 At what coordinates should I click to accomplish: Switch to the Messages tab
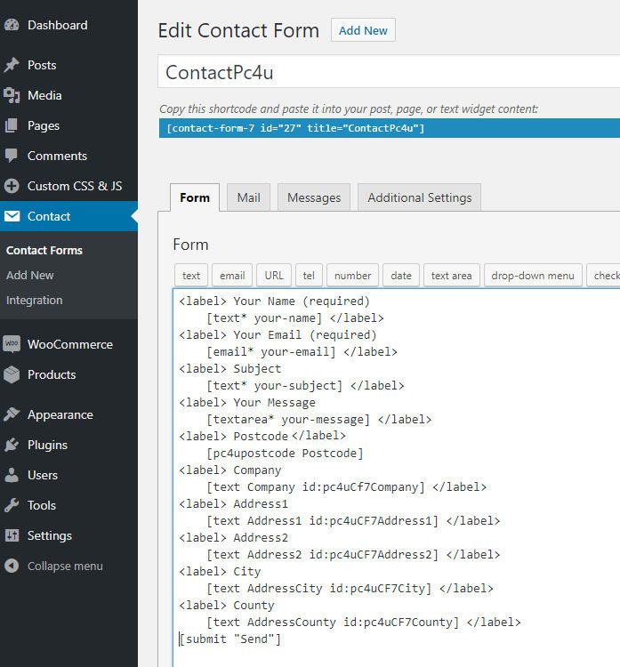coord(314,197)
